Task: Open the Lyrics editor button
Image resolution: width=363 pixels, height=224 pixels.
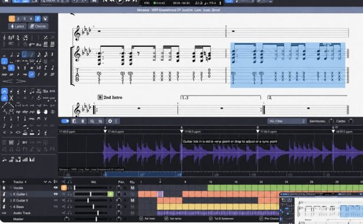Action: point(17,26)
